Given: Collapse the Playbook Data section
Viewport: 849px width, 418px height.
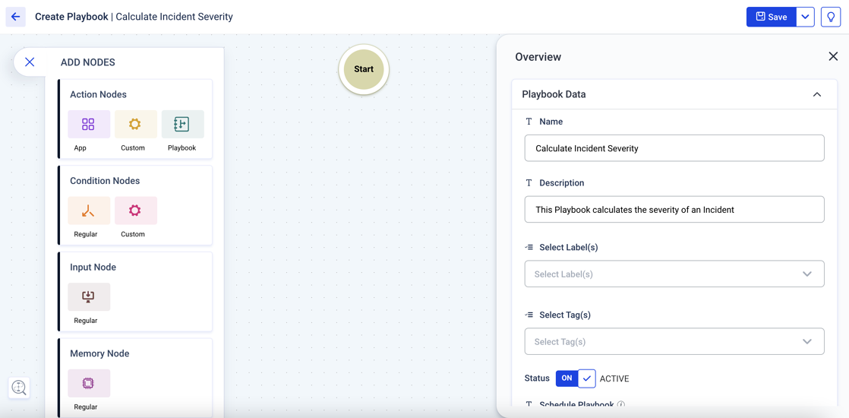Looking at the screenshot, I should [x=816, y=95].
